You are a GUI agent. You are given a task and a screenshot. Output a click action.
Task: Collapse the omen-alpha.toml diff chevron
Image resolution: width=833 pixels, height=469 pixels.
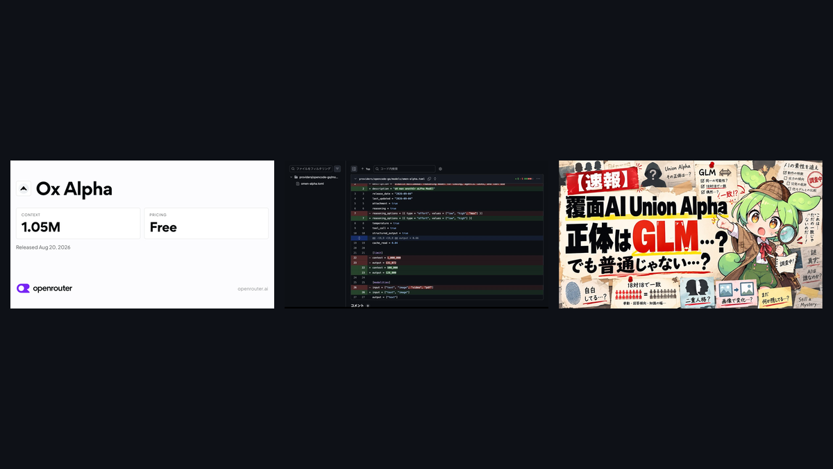(355, 179)
